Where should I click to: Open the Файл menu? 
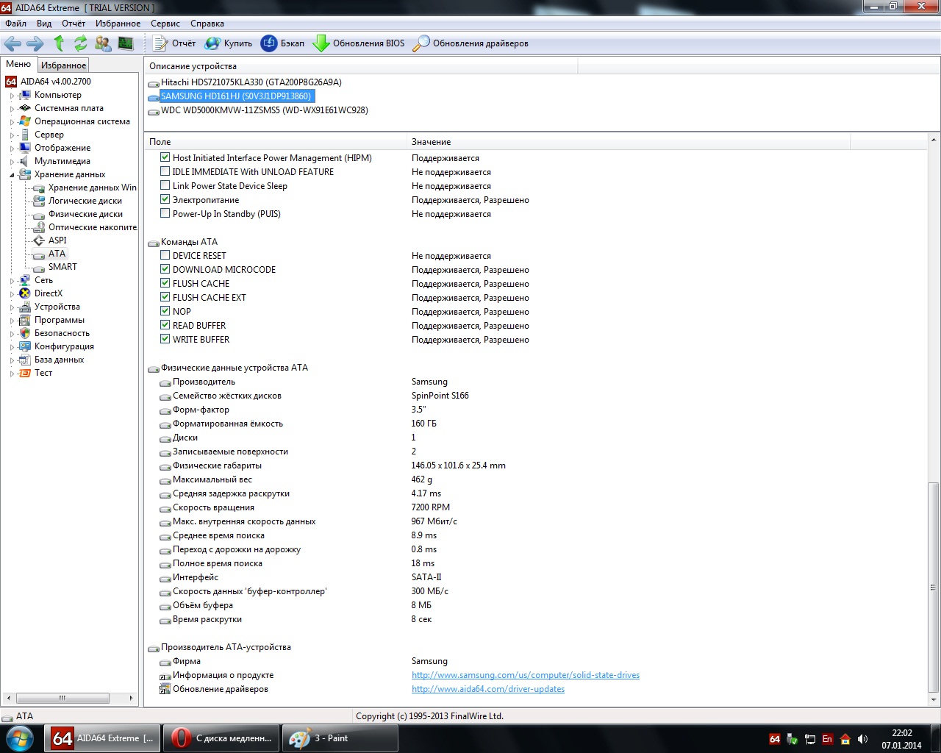coord(15,24)
